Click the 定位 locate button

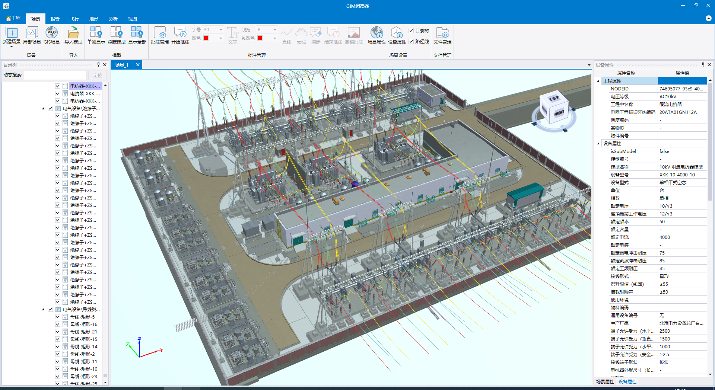coord(98,75)
